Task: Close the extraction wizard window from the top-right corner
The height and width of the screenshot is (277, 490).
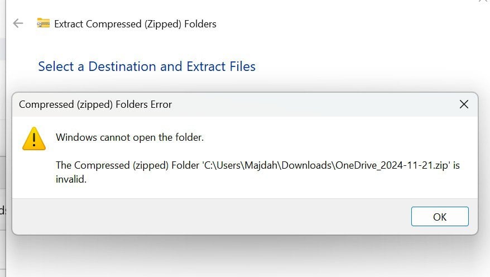Action: pos(484,1)
